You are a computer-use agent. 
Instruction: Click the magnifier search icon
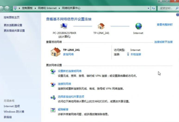pos(177,8)
